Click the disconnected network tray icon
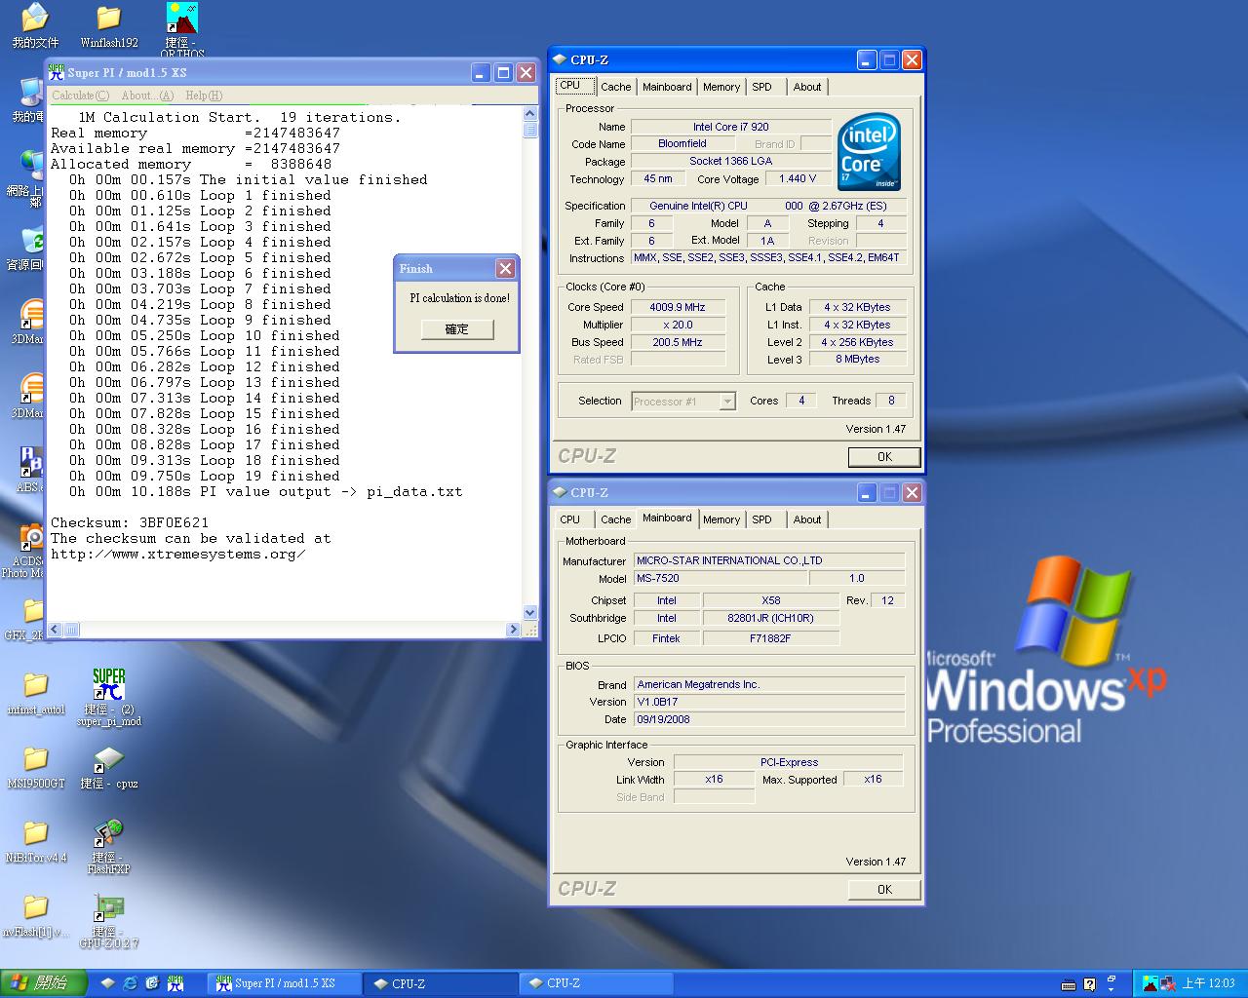Image resolution: width=1248 pixels, height=998 pixels. 1169,983
